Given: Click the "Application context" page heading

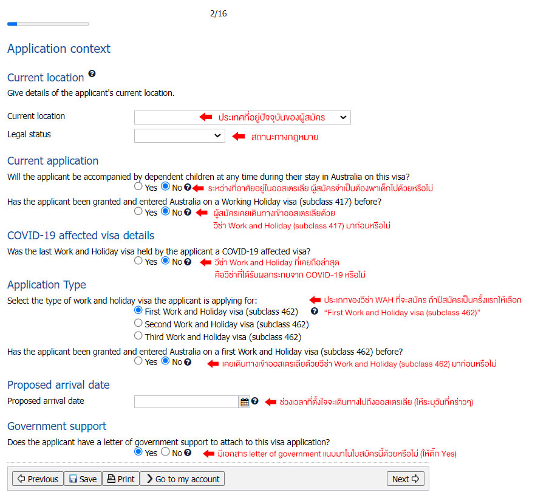Looking at the screenshot, I should tap(59, 49).
